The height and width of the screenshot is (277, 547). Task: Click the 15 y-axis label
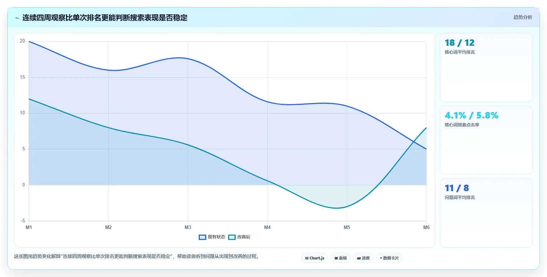pyautogui.click(x=22, y=77)
